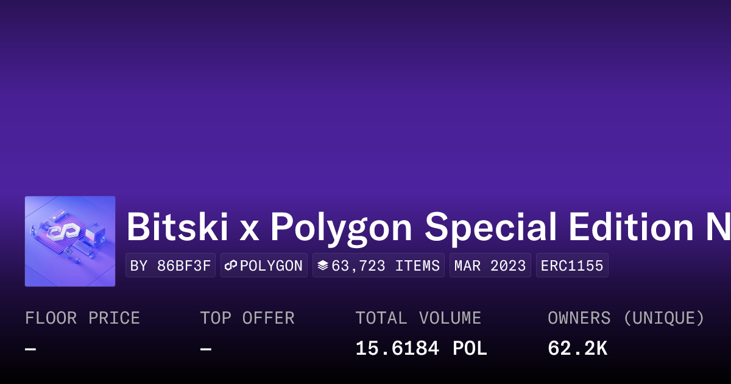
Task: Click the POL currency unit text
Action: click(470, 349)
